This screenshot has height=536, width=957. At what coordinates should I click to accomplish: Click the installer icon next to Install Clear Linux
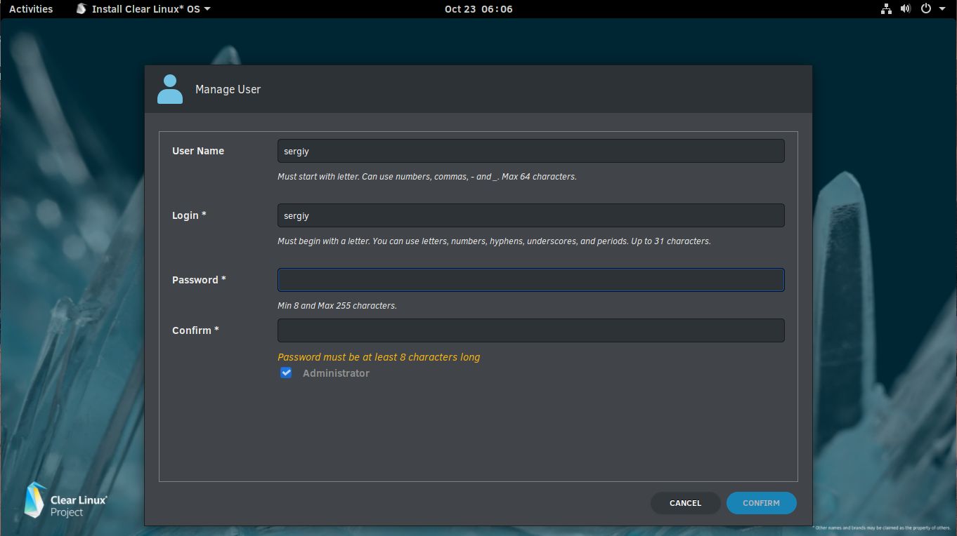pyautogui.click(x=81, y=9)
